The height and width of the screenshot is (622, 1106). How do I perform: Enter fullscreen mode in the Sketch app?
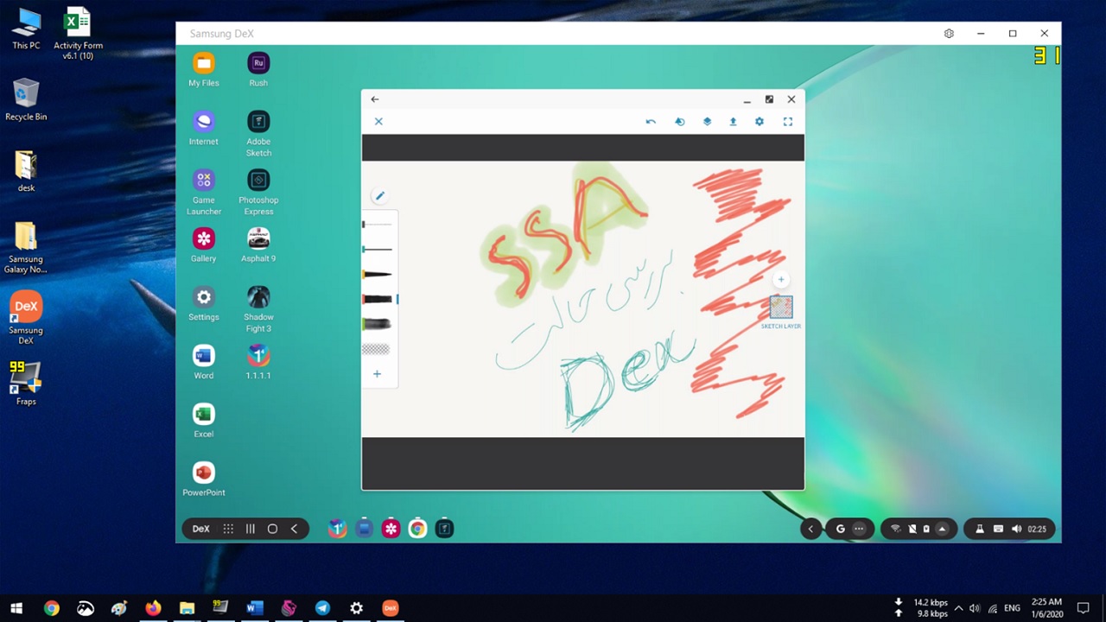[x=788, y=122]
